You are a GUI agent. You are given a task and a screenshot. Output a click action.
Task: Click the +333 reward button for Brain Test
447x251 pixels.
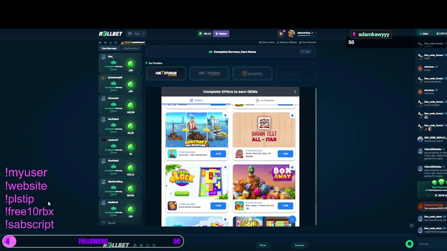pos(285,154)
